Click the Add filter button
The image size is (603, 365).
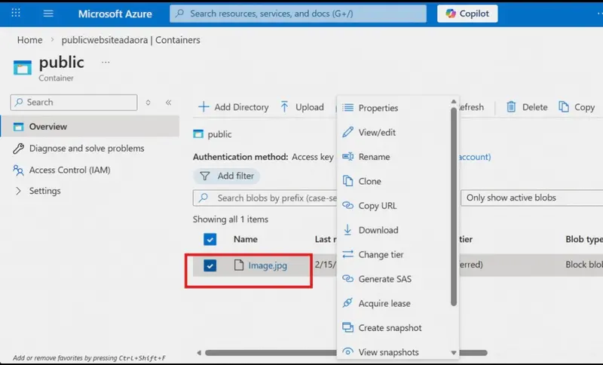click(x=227, y=176)
